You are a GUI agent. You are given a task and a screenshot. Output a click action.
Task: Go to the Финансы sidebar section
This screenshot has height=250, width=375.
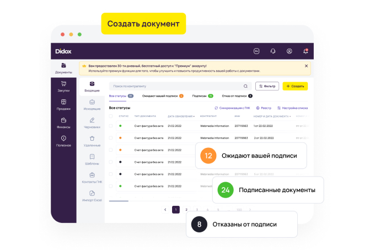63,123
